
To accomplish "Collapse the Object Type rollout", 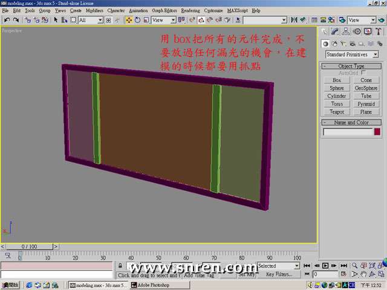I will 351,66.
